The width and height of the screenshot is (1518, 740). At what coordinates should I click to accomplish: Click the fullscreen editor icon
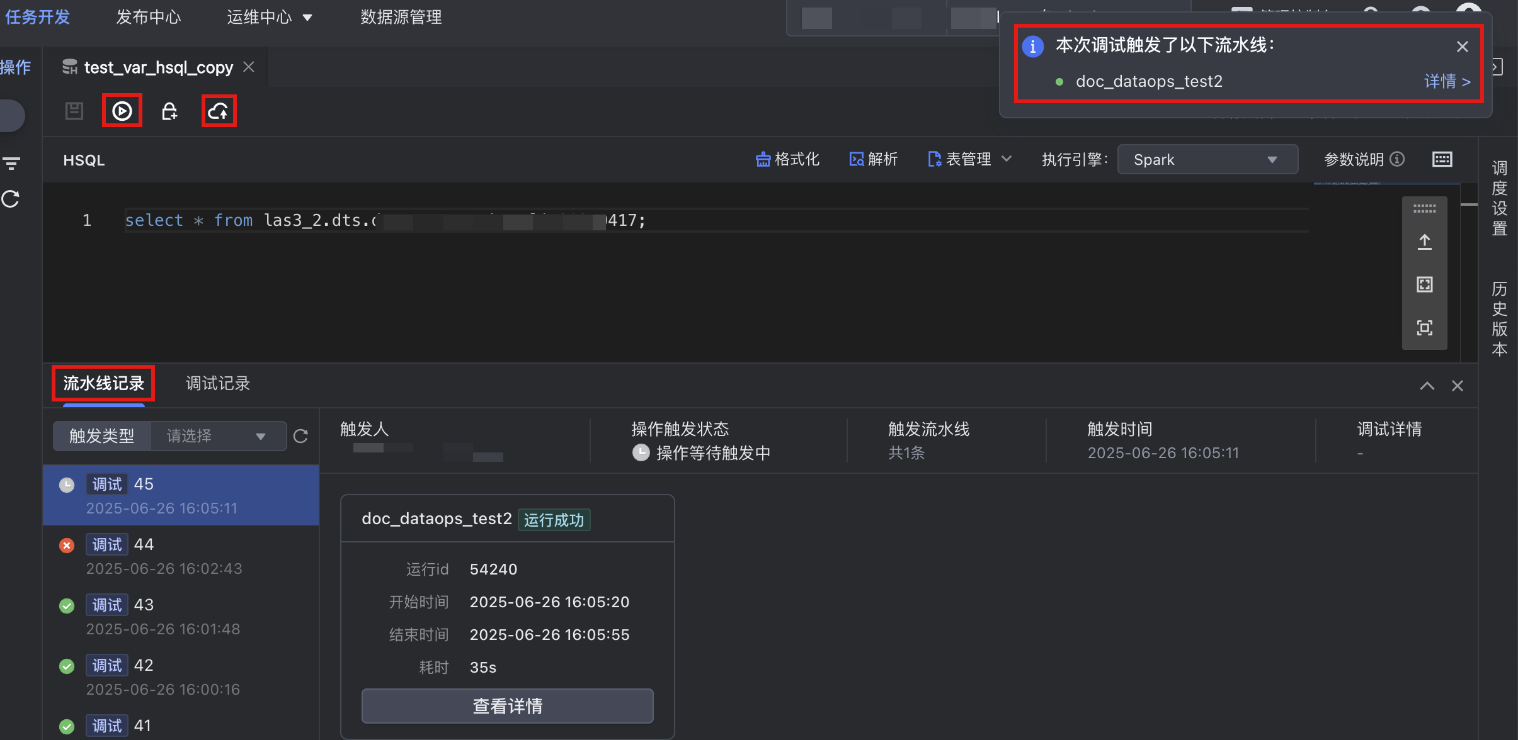click(1424, 328)
